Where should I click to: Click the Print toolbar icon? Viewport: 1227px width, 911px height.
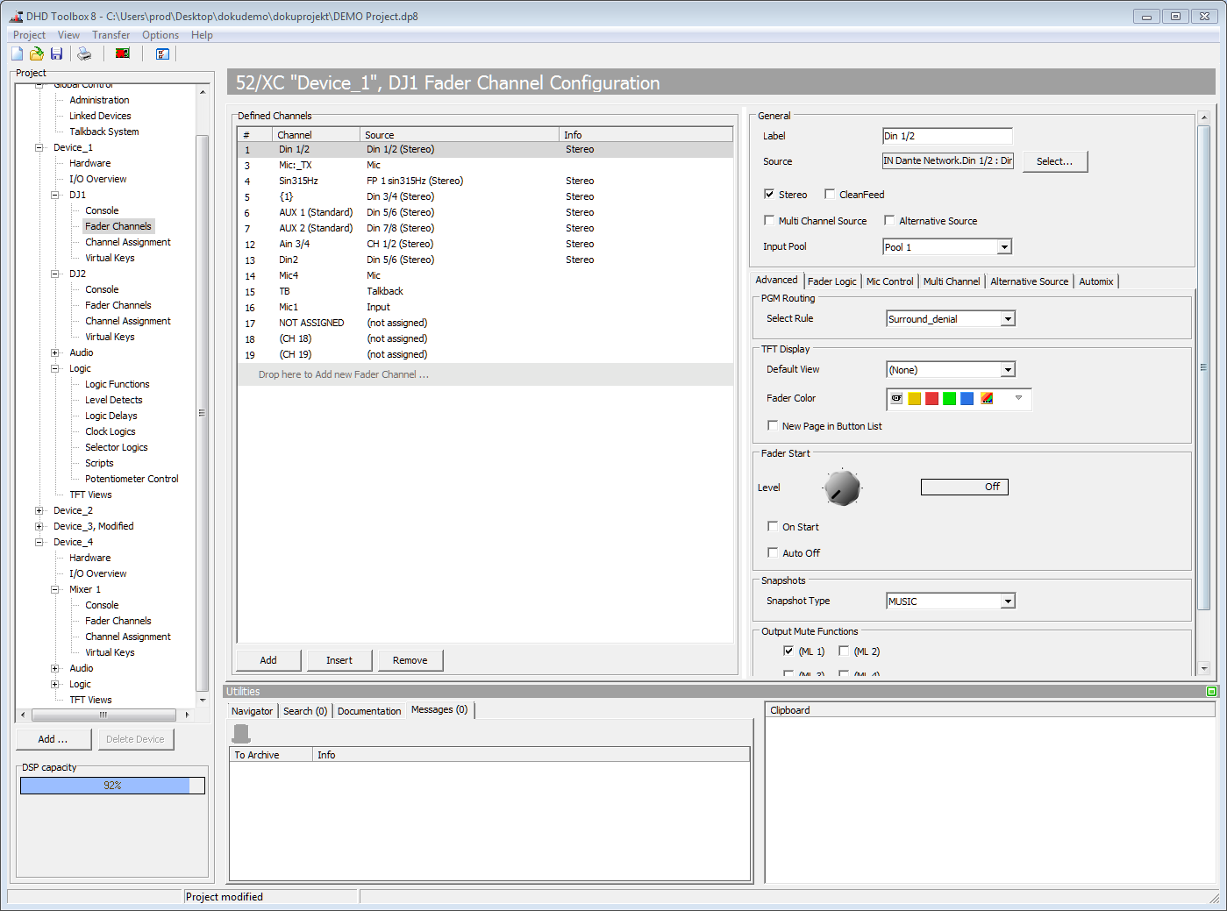[x=84, y=53]
